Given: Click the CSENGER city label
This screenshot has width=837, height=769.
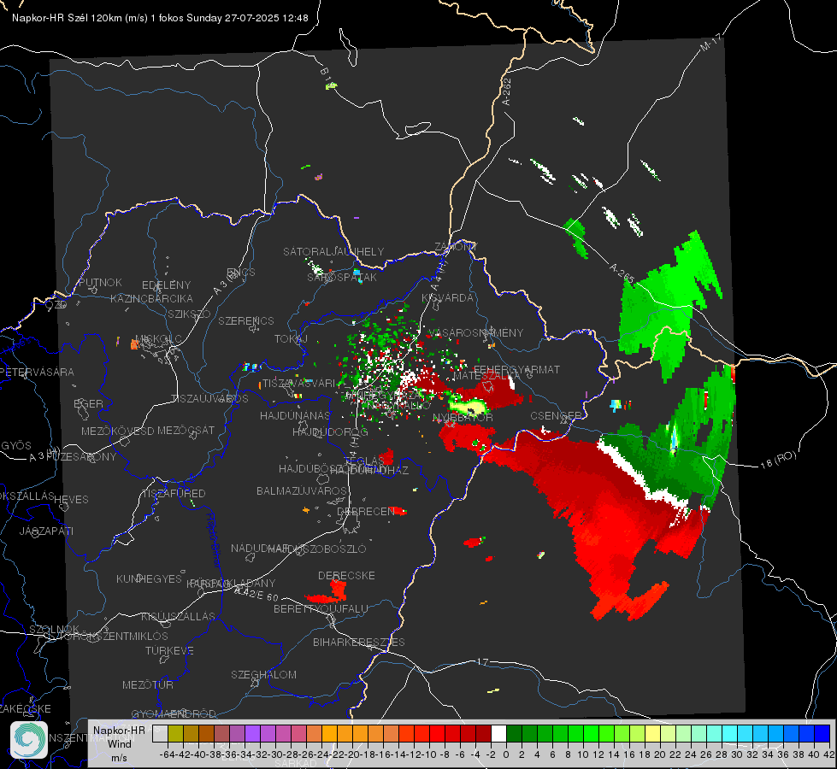Looking at the screenshot, I should tap(556, 415).
